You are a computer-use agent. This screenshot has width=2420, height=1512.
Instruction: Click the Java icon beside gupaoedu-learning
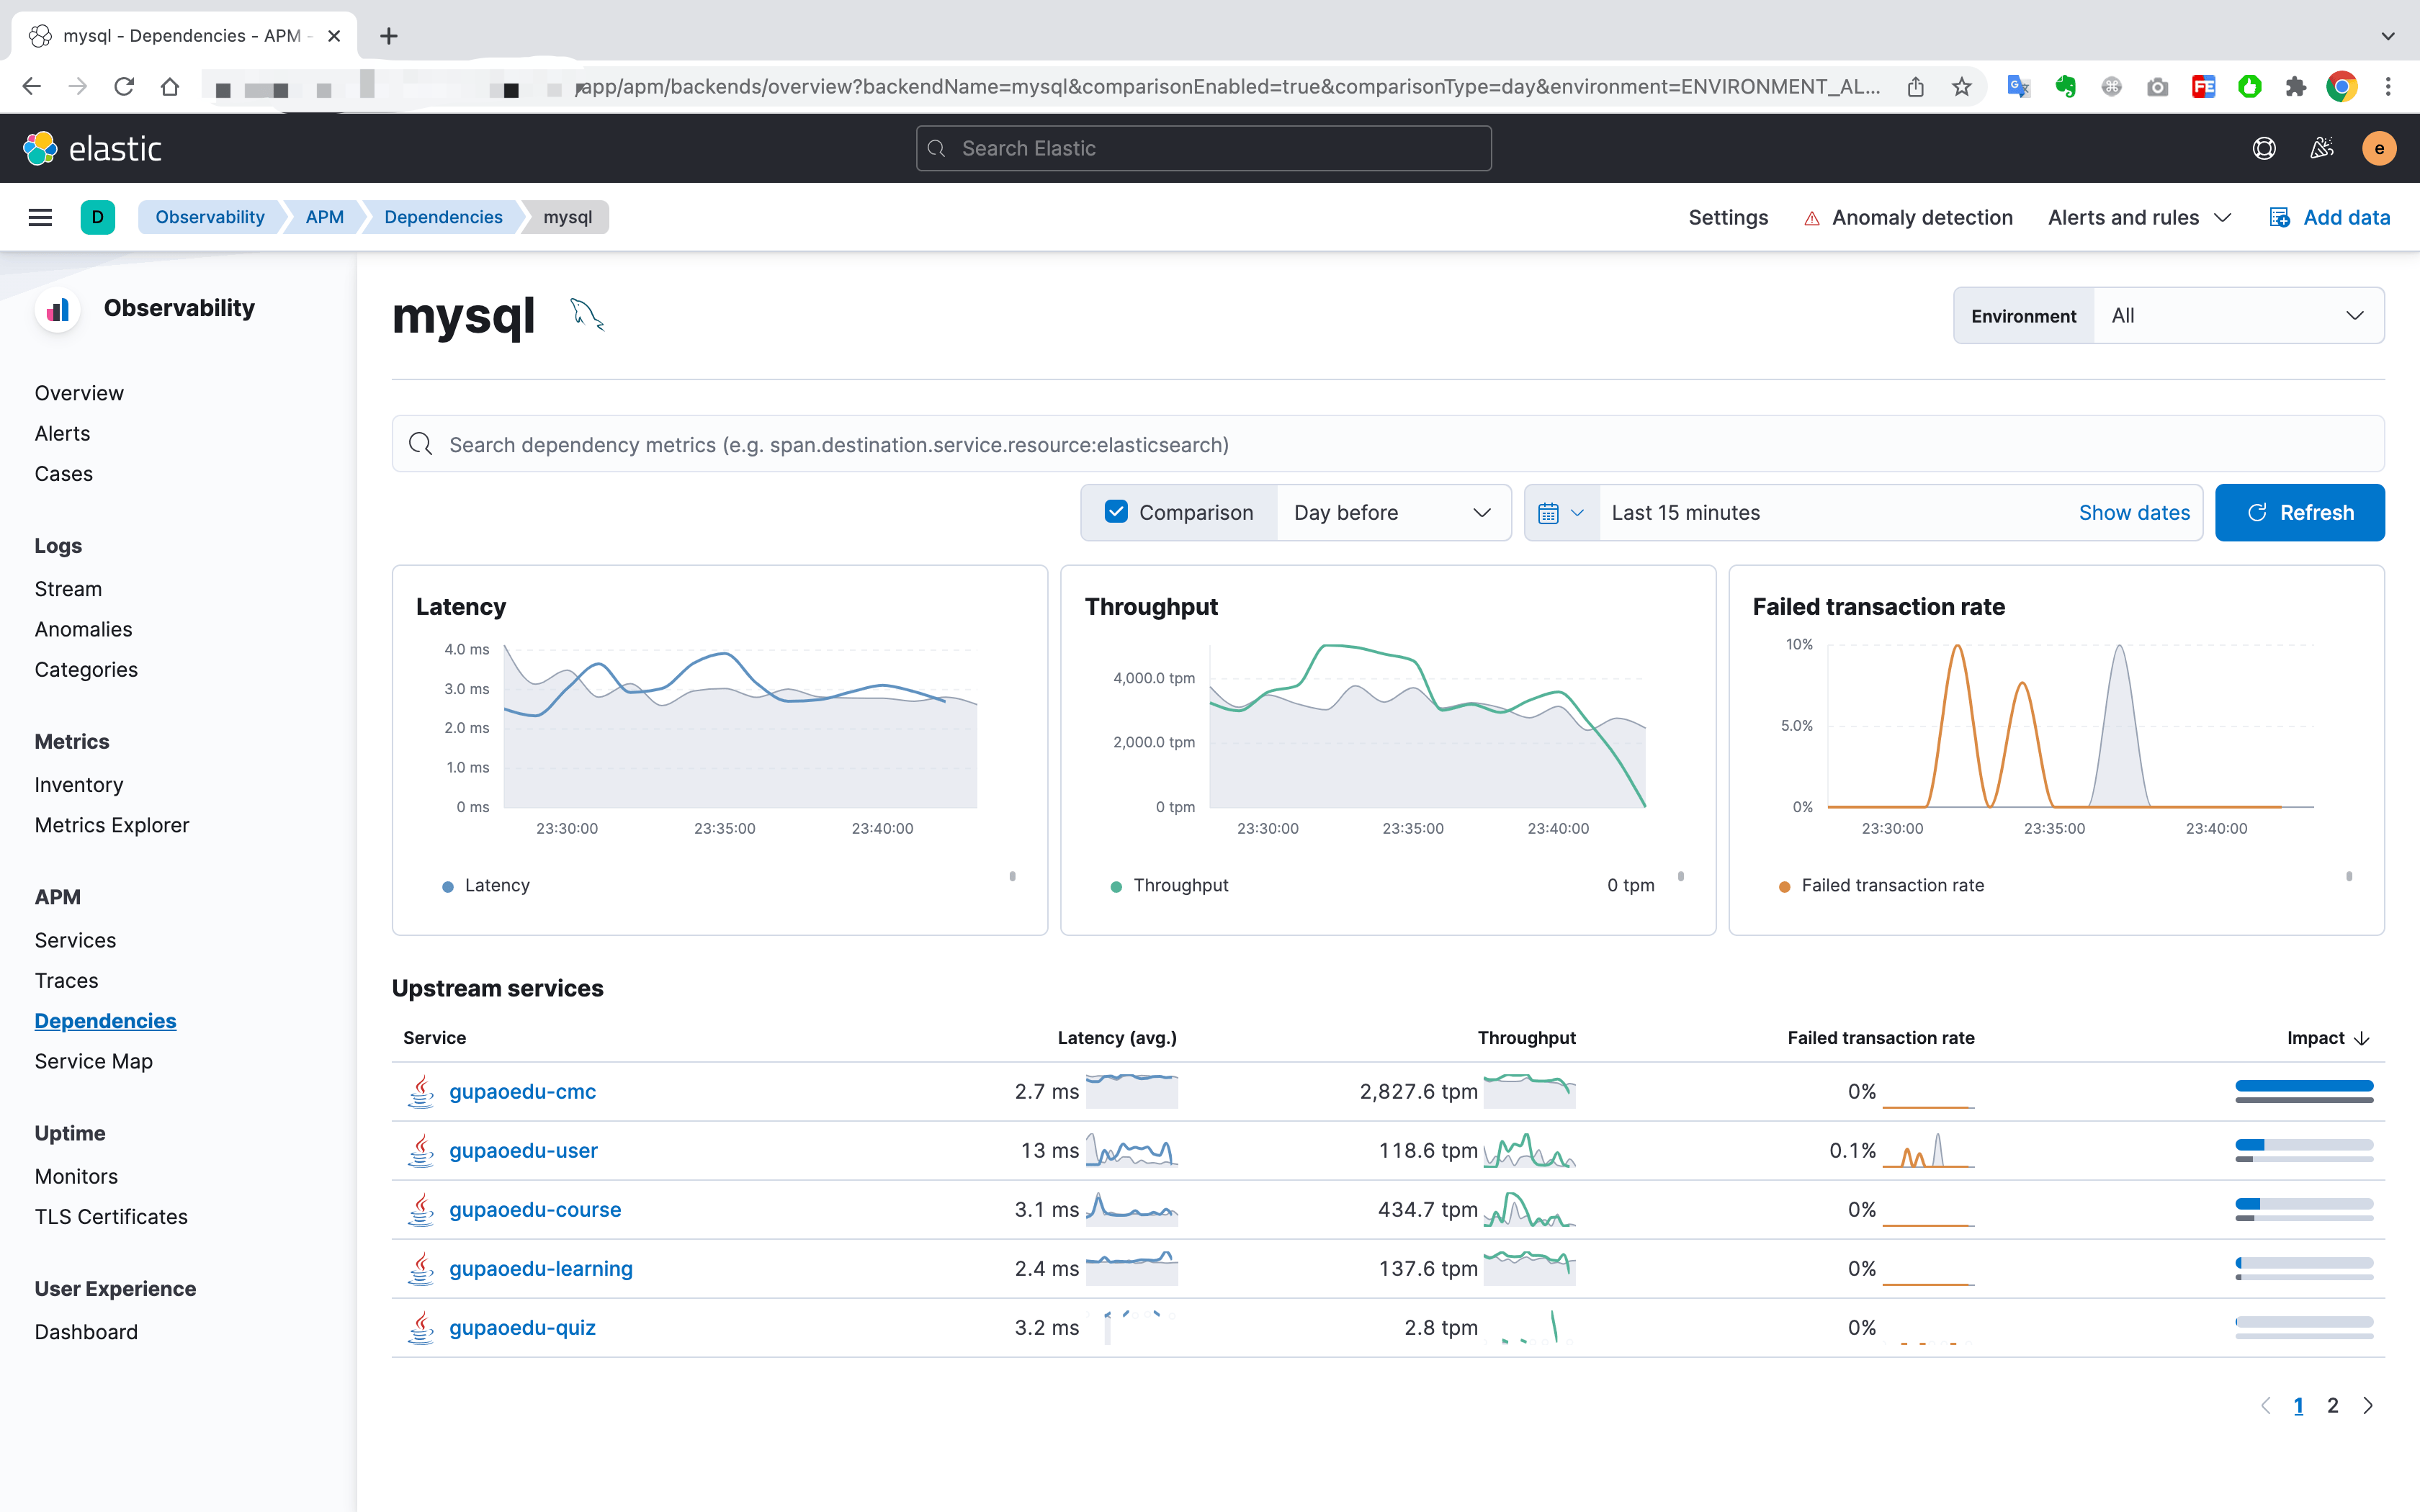point(421,1268)
